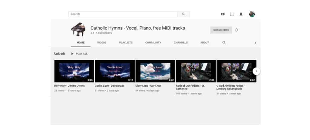Click the 3.41K subscribers text
This screenshot has width=310, height=140.
tap(101, 33)
